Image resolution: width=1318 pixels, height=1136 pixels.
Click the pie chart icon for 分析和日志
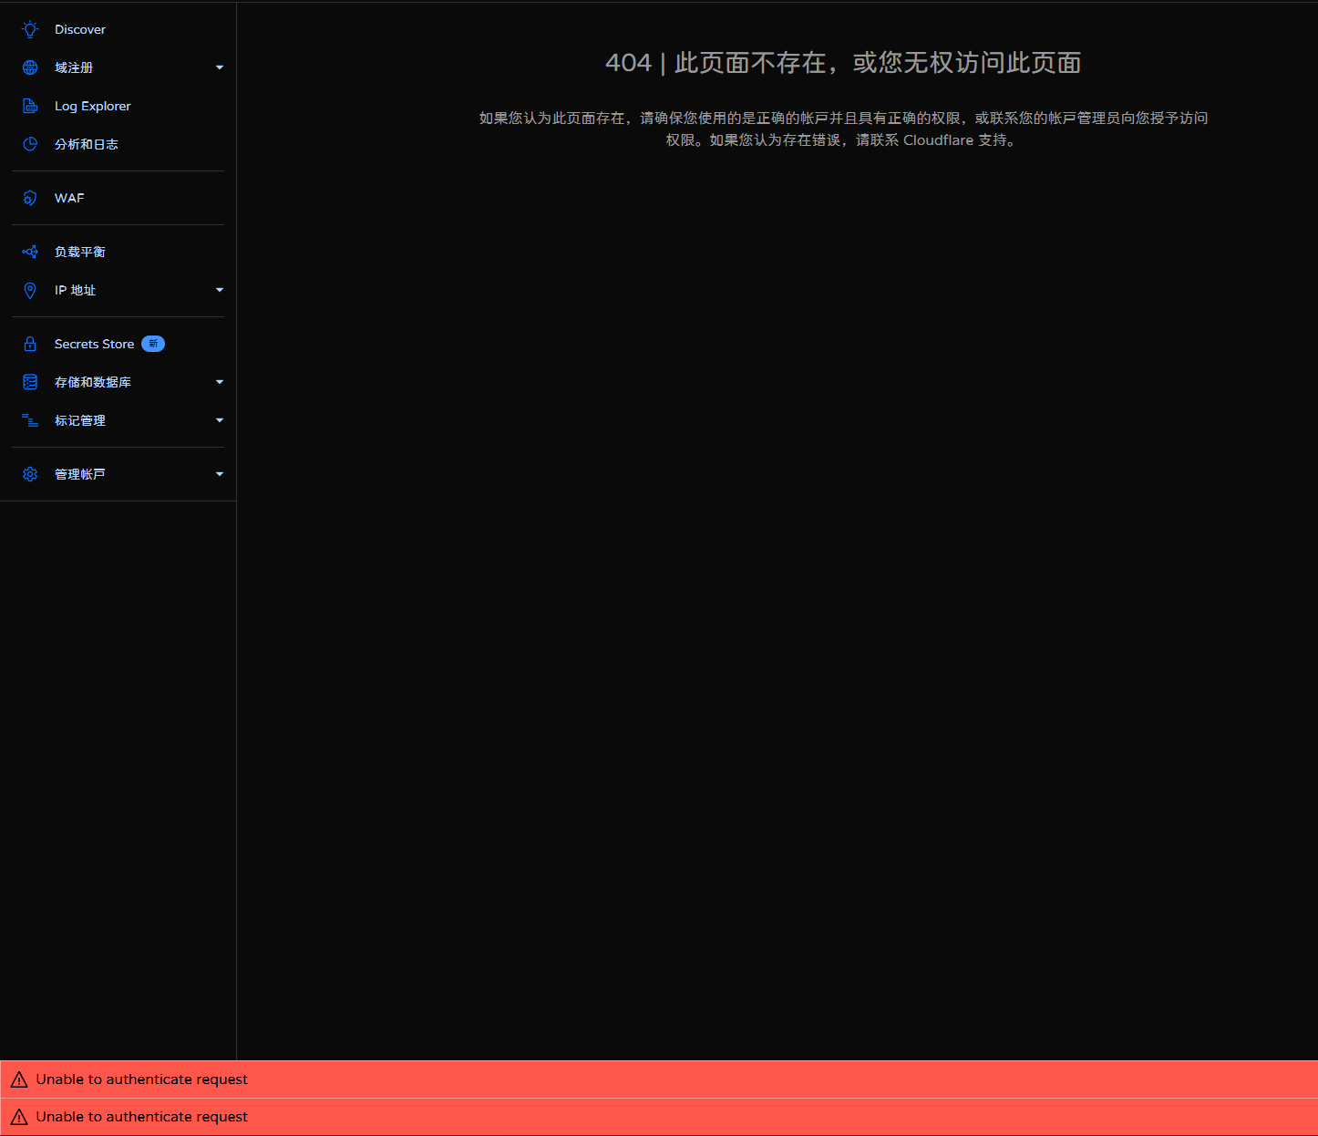(x=30, y=144)
